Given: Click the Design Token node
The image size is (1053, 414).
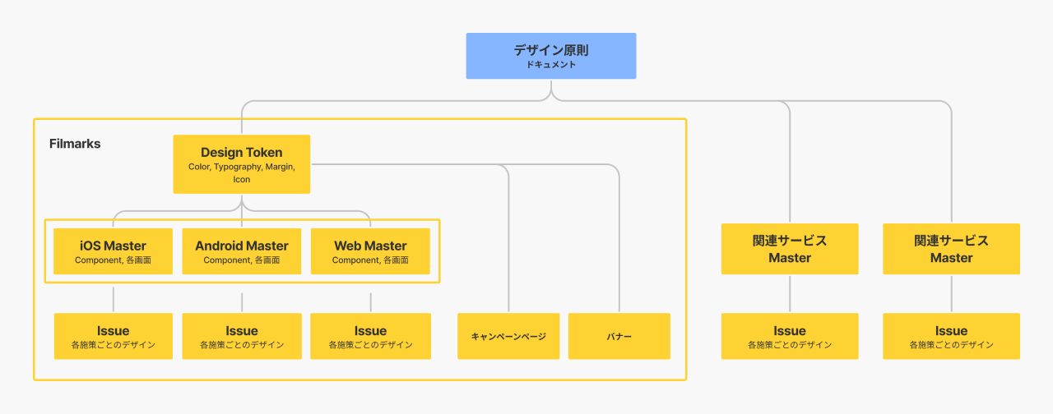Looking at the screenshot, I should tap(242, 164).
